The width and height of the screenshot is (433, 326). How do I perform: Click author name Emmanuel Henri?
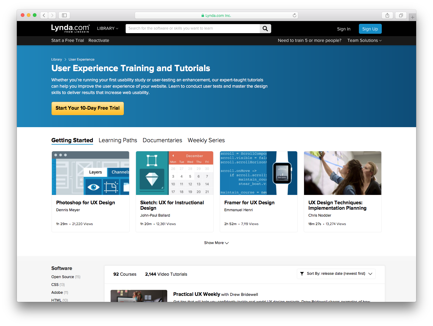238,210
